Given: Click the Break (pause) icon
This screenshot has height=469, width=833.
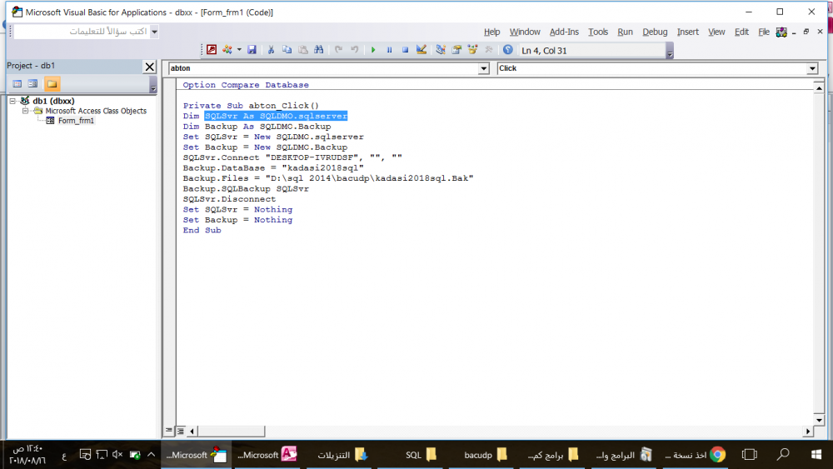Looking at the screenshot, I should 389,50.
